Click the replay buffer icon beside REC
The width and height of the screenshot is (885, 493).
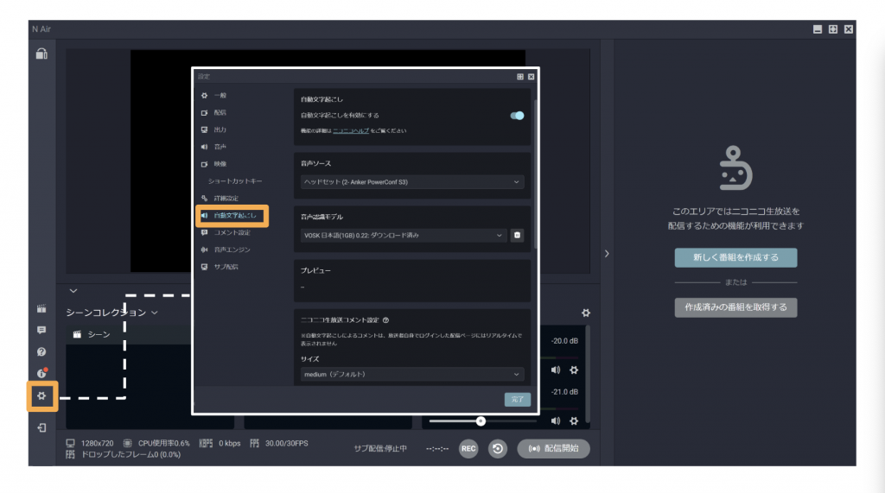tap(497, 449)
